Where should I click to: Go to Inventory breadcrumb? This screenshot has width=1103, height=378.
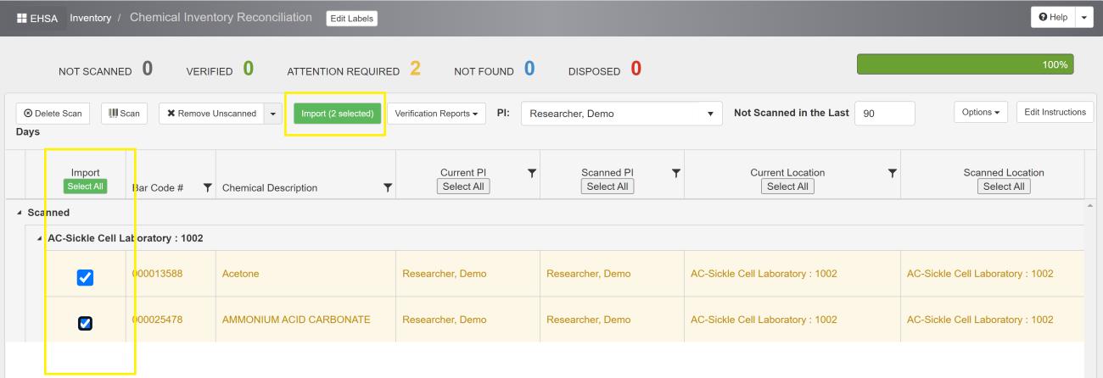(x=91, y=18)
